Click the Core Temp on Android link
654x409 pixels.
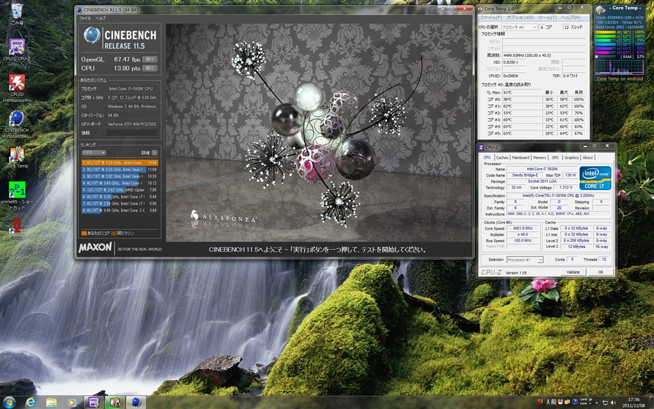(x=620, y=79)
